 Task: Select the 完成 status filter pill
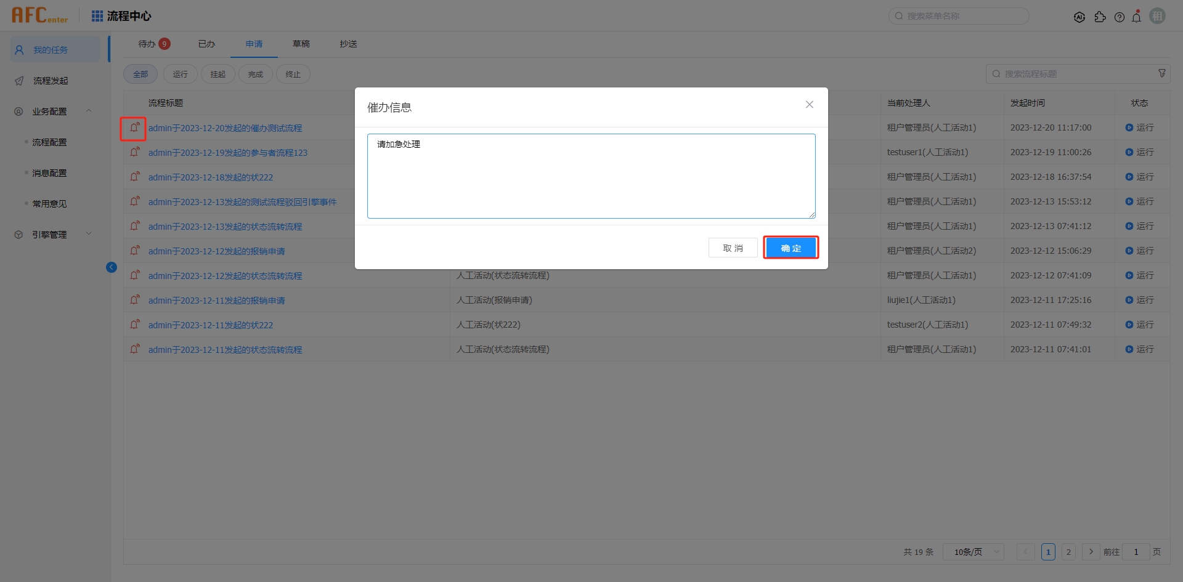(x=255, y=74)
